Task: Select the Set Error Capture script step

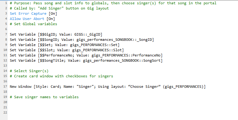Action: click(34, 14)
